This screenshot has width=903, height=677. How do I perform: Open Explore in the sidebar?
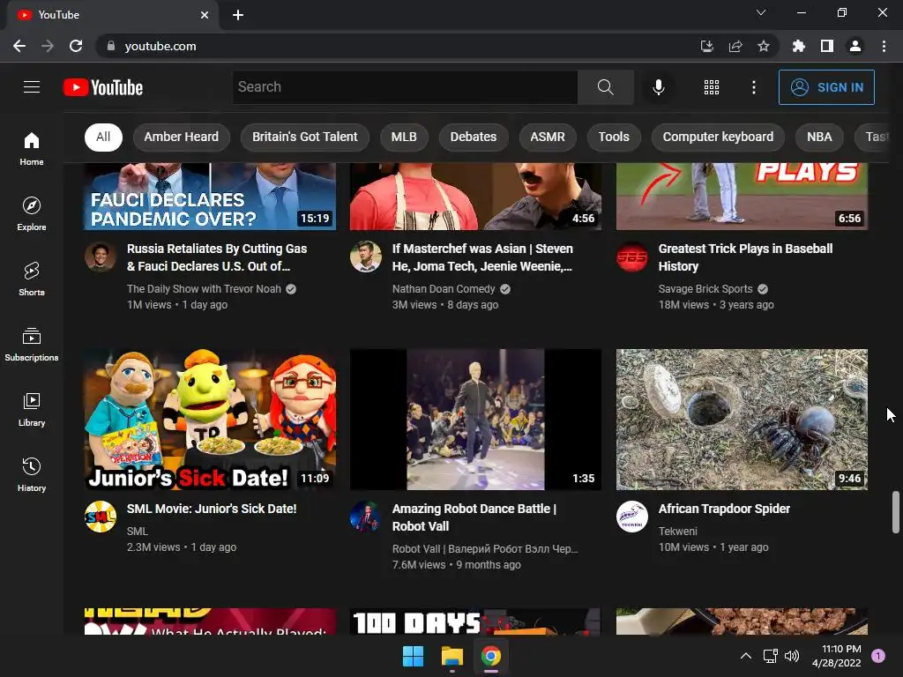click(32, 213)
